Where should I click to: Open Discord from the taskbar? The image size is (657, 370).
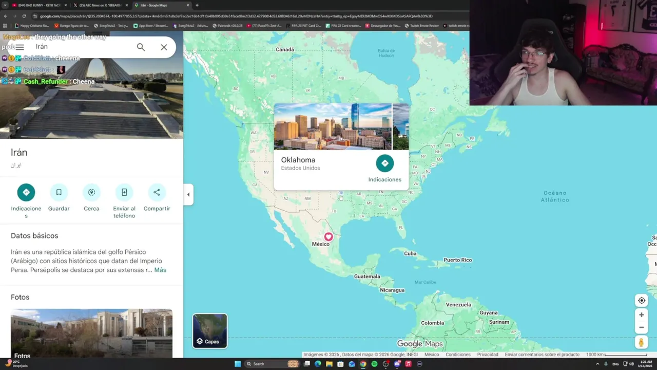pyautogui.click(x=397, y=364)
